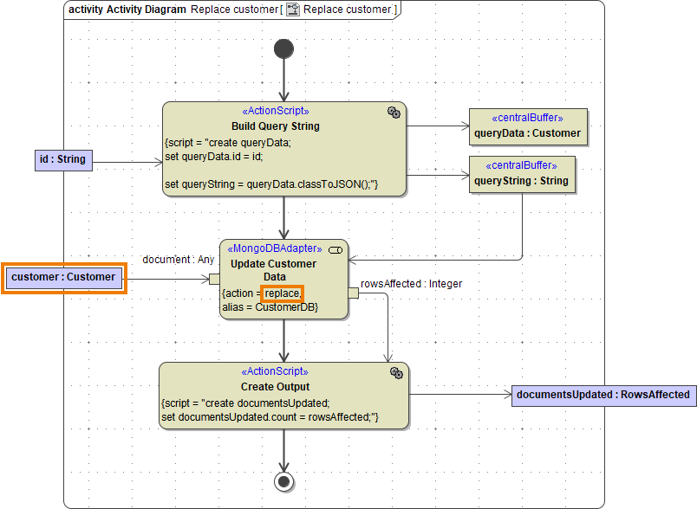Select the highlighted replace action keyword
The width and height of the screenshot is (697, 509).
pos(282,293)
